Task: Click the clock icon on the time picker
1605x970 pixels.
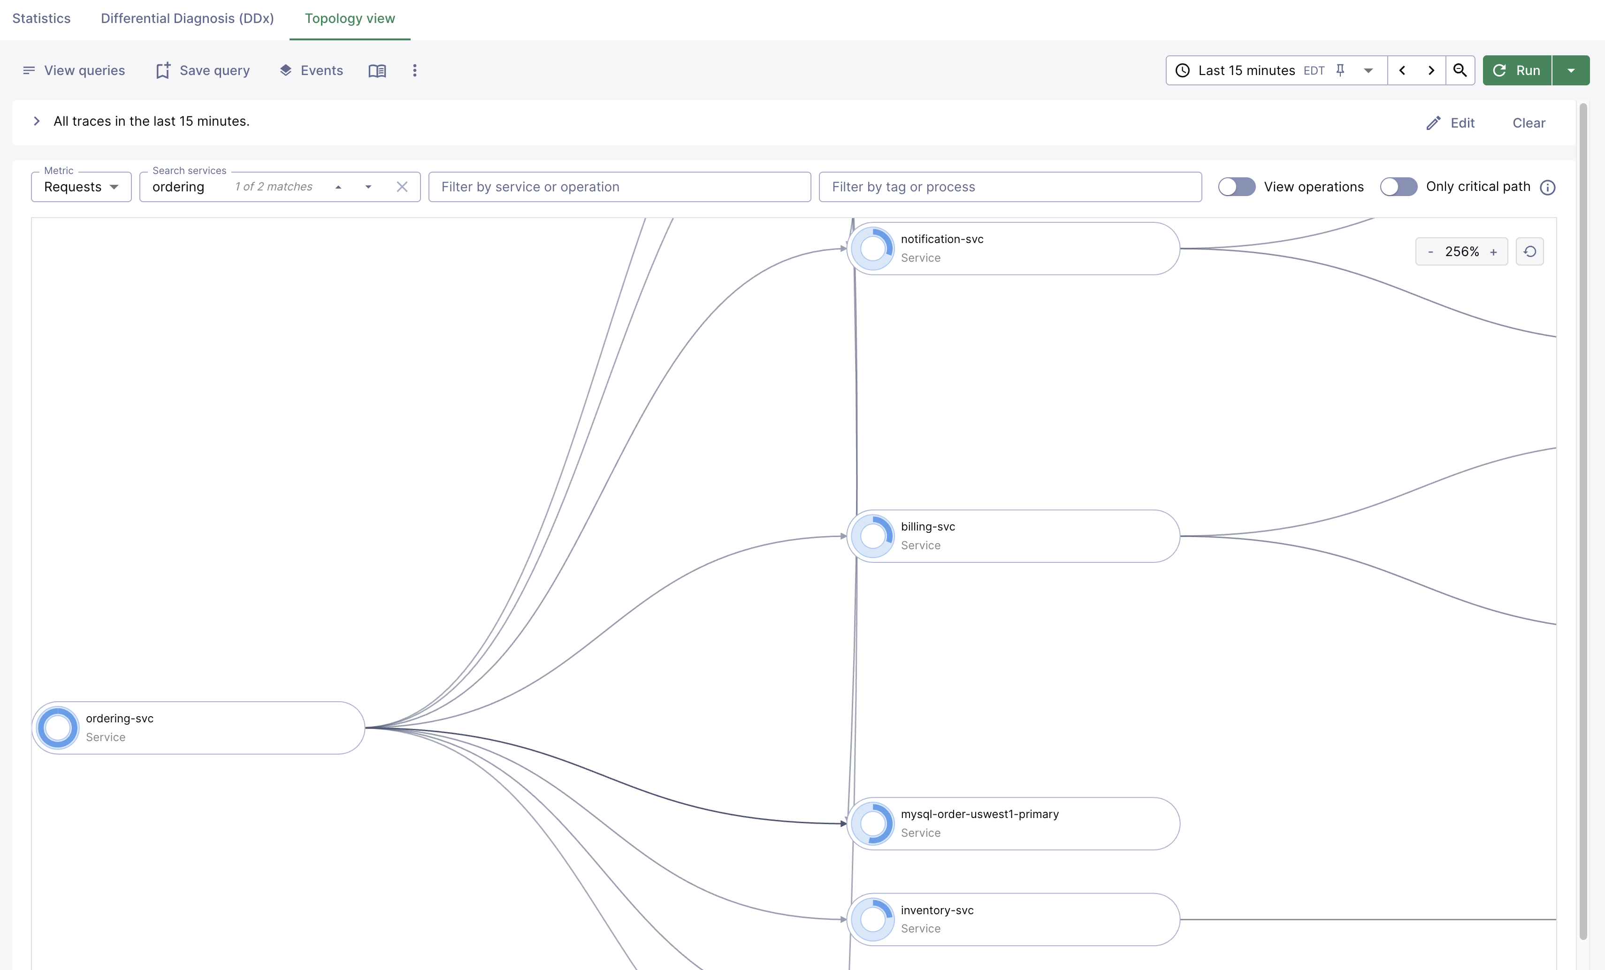Action: click(1183, 70)
